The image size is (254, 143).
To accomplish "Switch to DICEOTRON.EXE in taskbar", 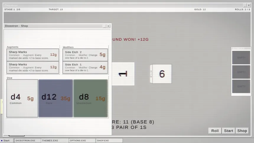I will point(27,141).
